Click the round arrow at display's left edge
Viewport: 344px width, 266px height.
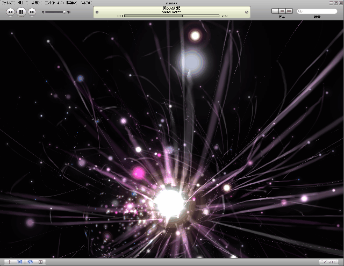(x=97, y=12)
